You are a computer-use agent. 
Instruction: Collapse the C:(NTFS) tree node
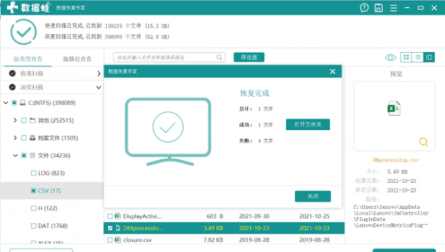click(x=5, y=103)
